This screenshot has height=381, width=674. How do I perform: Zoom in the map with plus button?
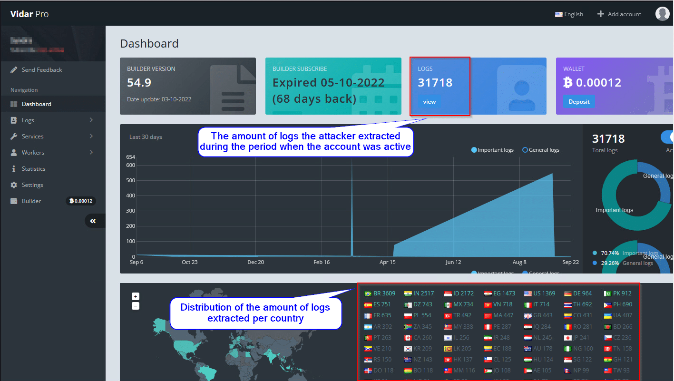[x=136, y=296]
